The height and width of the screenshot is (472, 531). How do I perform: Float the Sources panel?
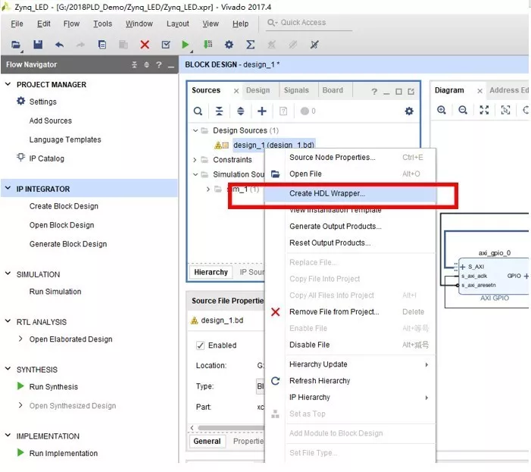411,92
